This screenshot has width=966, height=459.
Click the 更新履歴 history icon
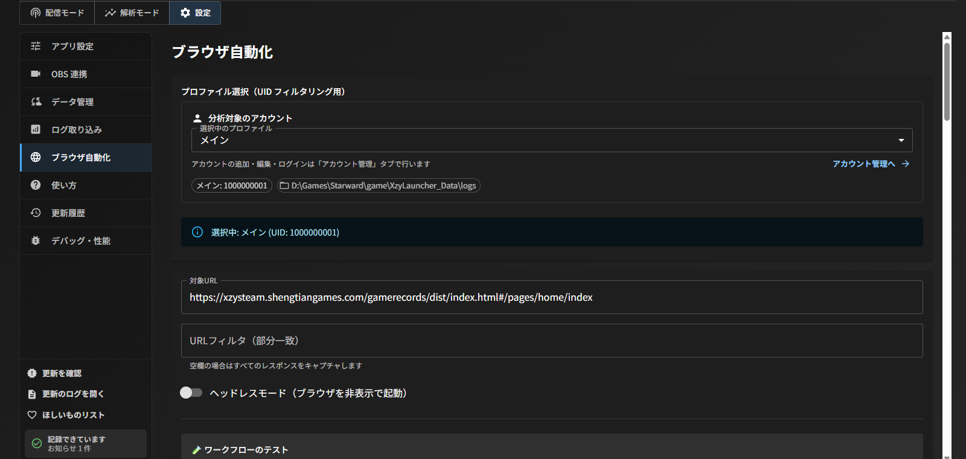pyautogui.click(x=36, y=213)
